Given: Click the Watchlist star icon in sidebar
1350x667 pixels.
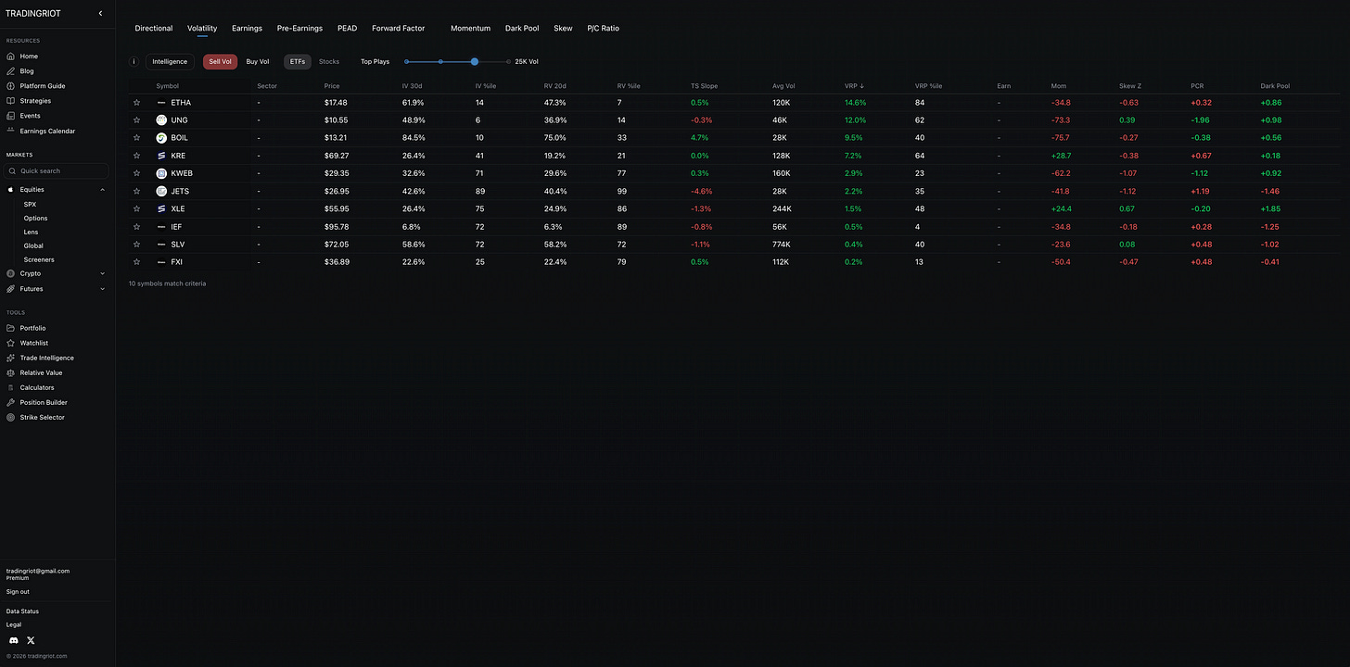Looking at the screenshot, I should (x=11, y=343).
